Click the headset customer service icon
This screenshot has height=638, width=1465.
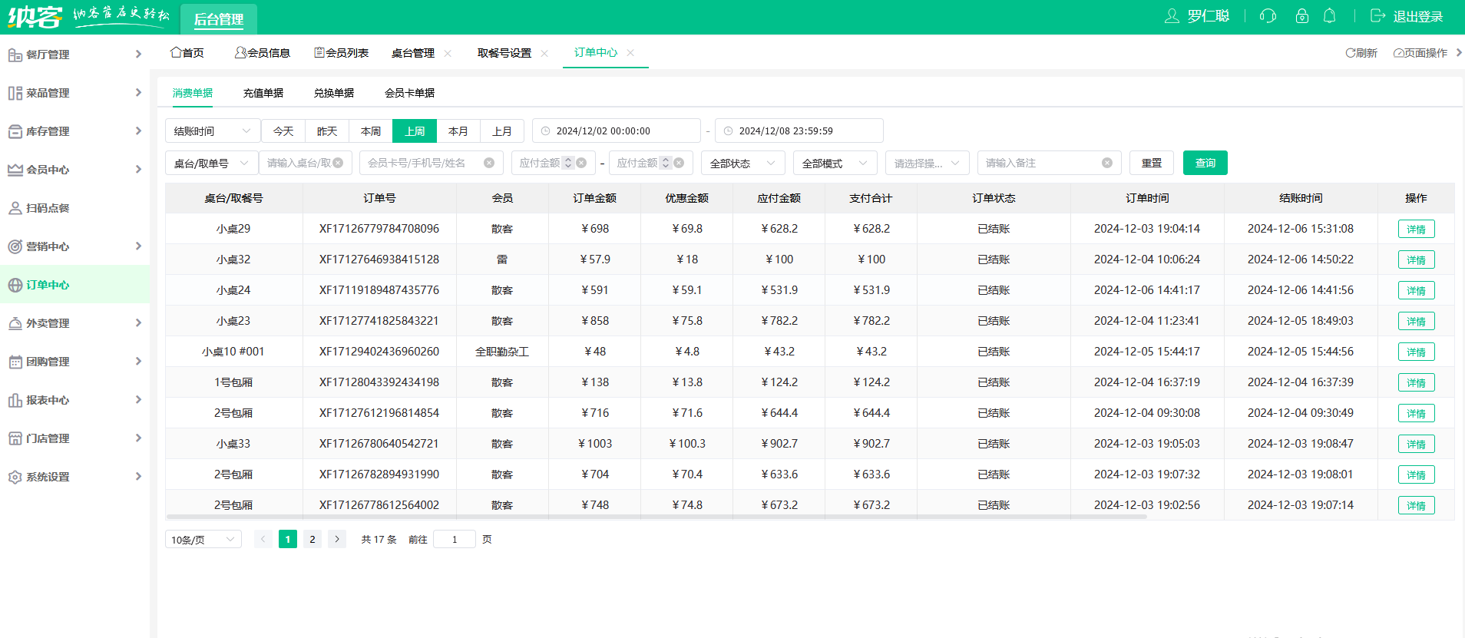pyautogui.click(x=1268, y=16)
